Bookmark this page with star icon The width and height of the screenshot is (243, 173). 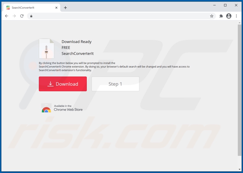[212, 16]
